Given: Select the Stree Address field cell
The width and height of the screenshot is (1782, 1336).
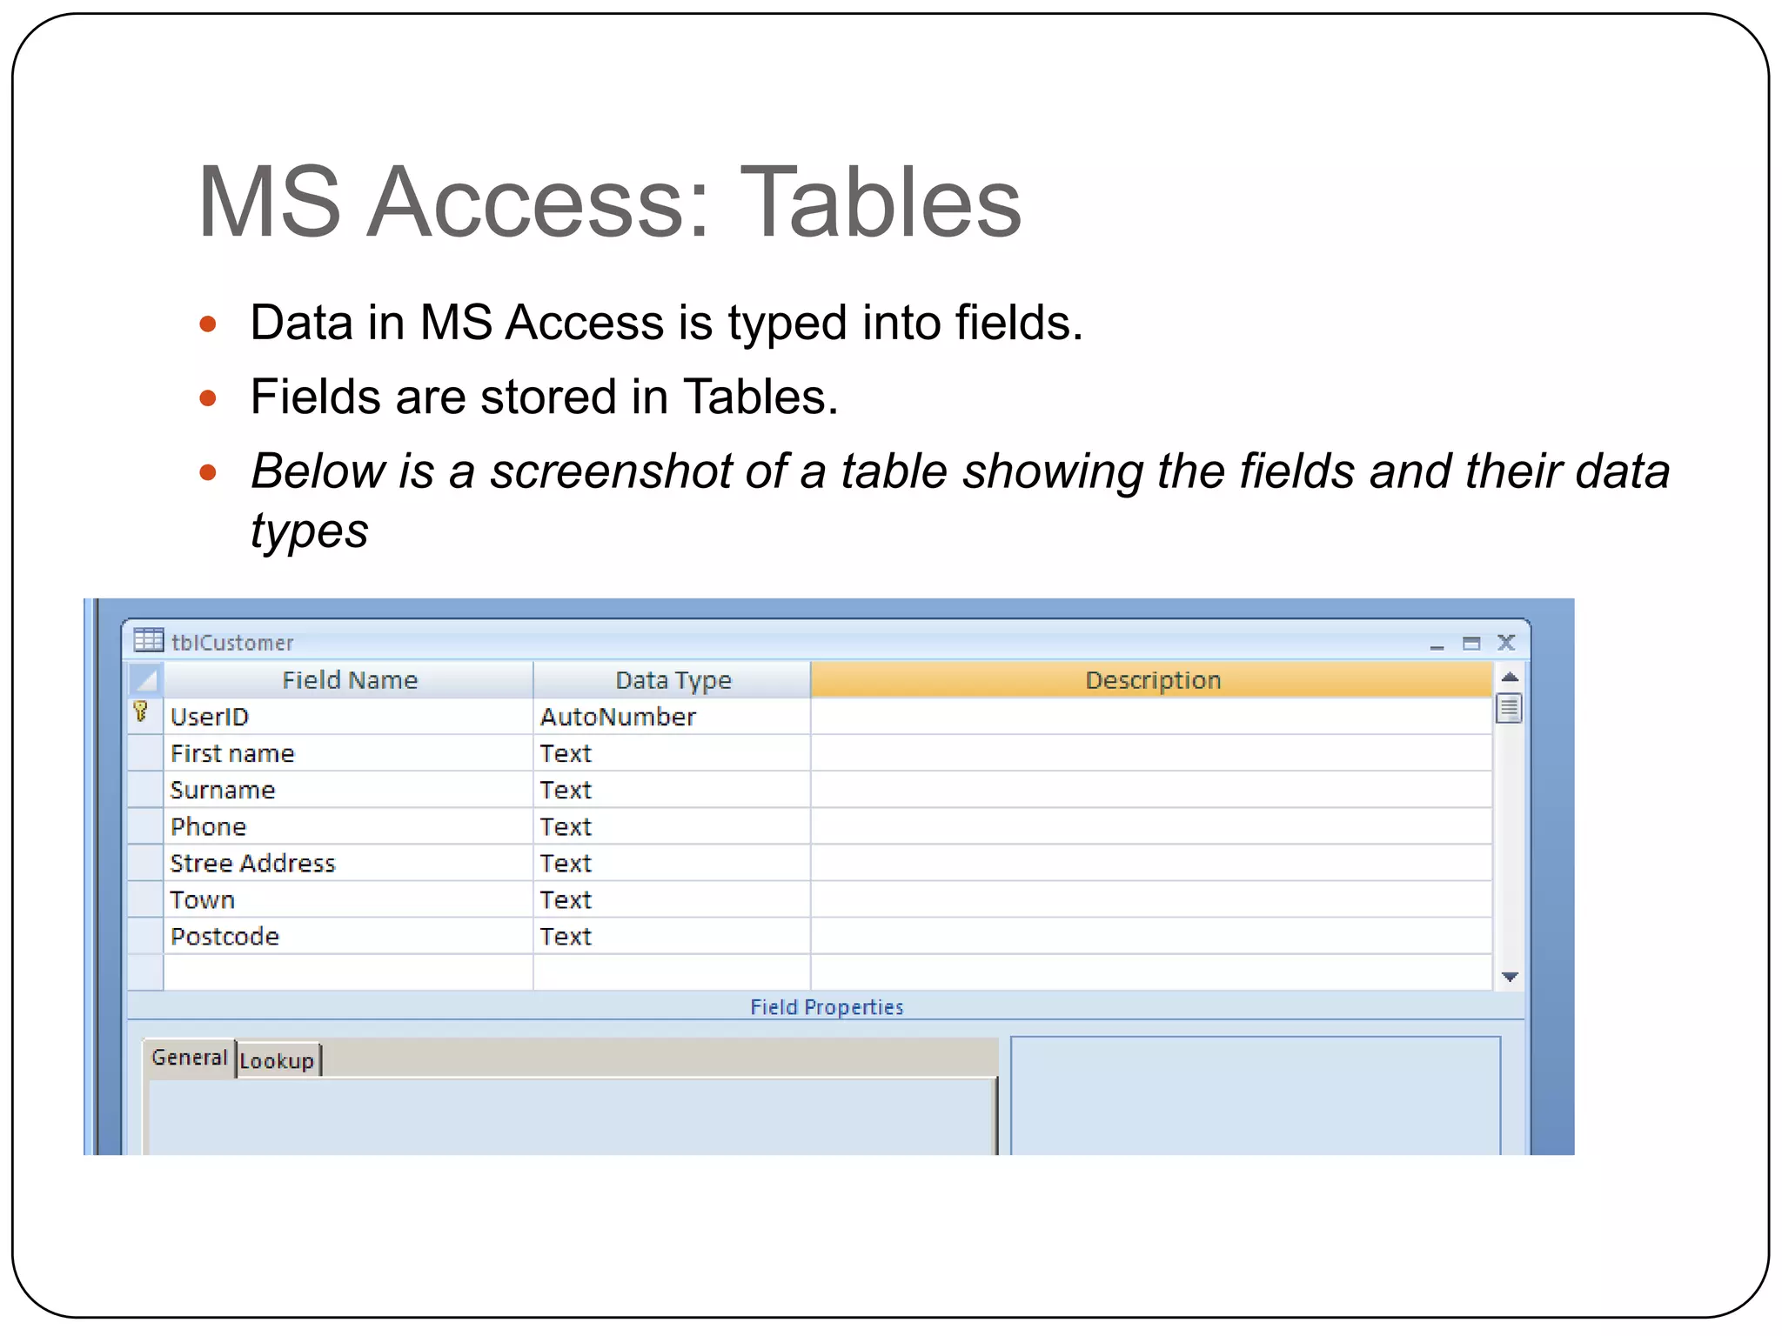Looking at the screenshot, I should pos(348,863).
